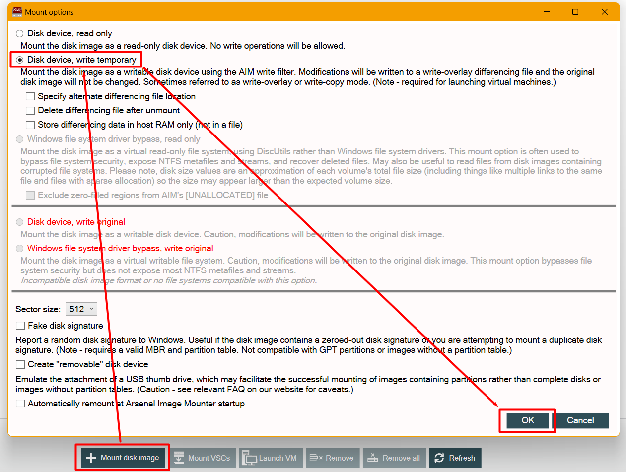
Task: Click the Arsenal Image Mounter title bar icon
Action: (x=17, y=12)
